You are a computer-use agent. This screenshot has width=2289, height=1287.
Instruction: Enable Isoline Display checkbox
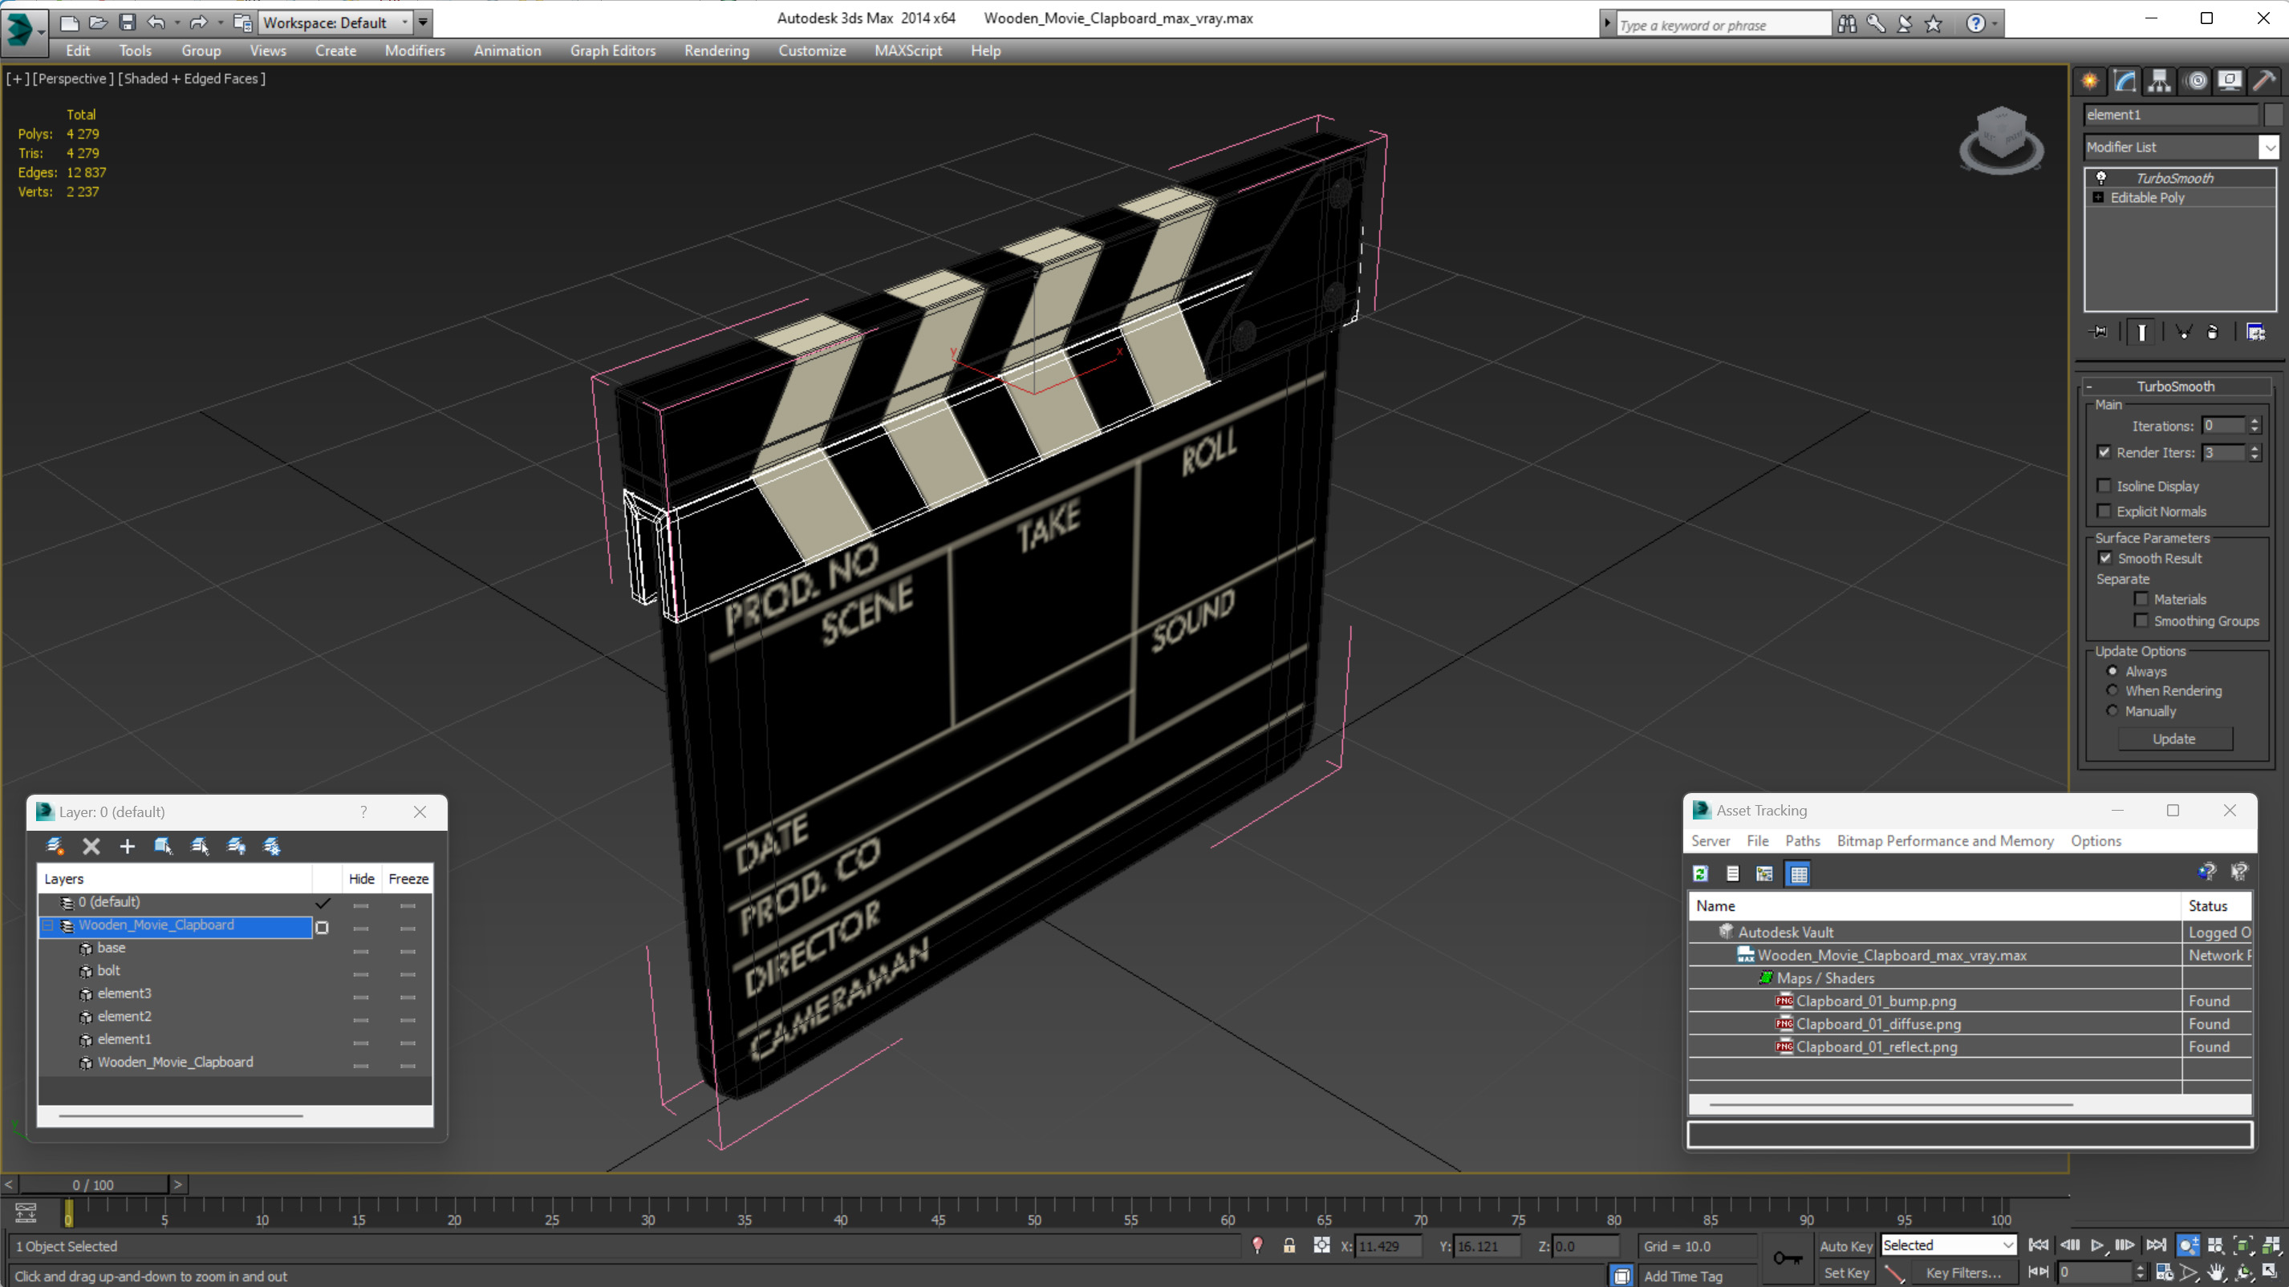[x=2104, y=486]
